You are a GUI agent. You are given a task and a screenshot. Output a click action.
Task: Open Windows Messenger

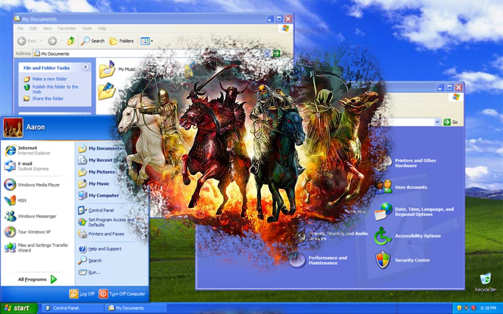point(30,216)
